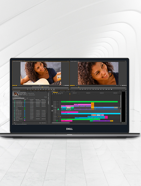
Task: Open Program monitor zoom level dropdown
Action: click(x=78, y=86)
